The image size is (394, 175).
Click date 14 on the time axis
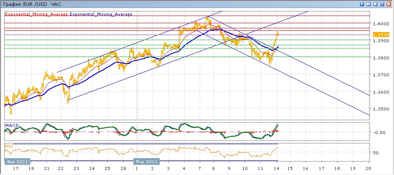coord(277,169)
